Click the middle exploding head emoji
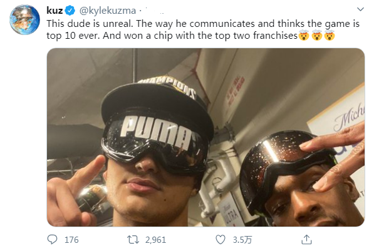The image size is (374, 251). [317, 36]
